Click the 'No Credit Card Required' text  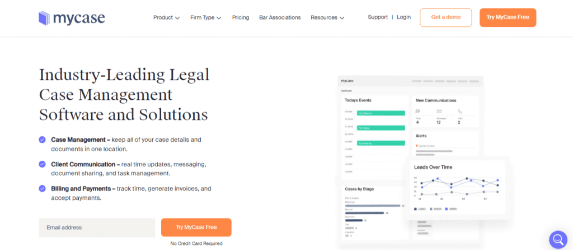[196, 243]
